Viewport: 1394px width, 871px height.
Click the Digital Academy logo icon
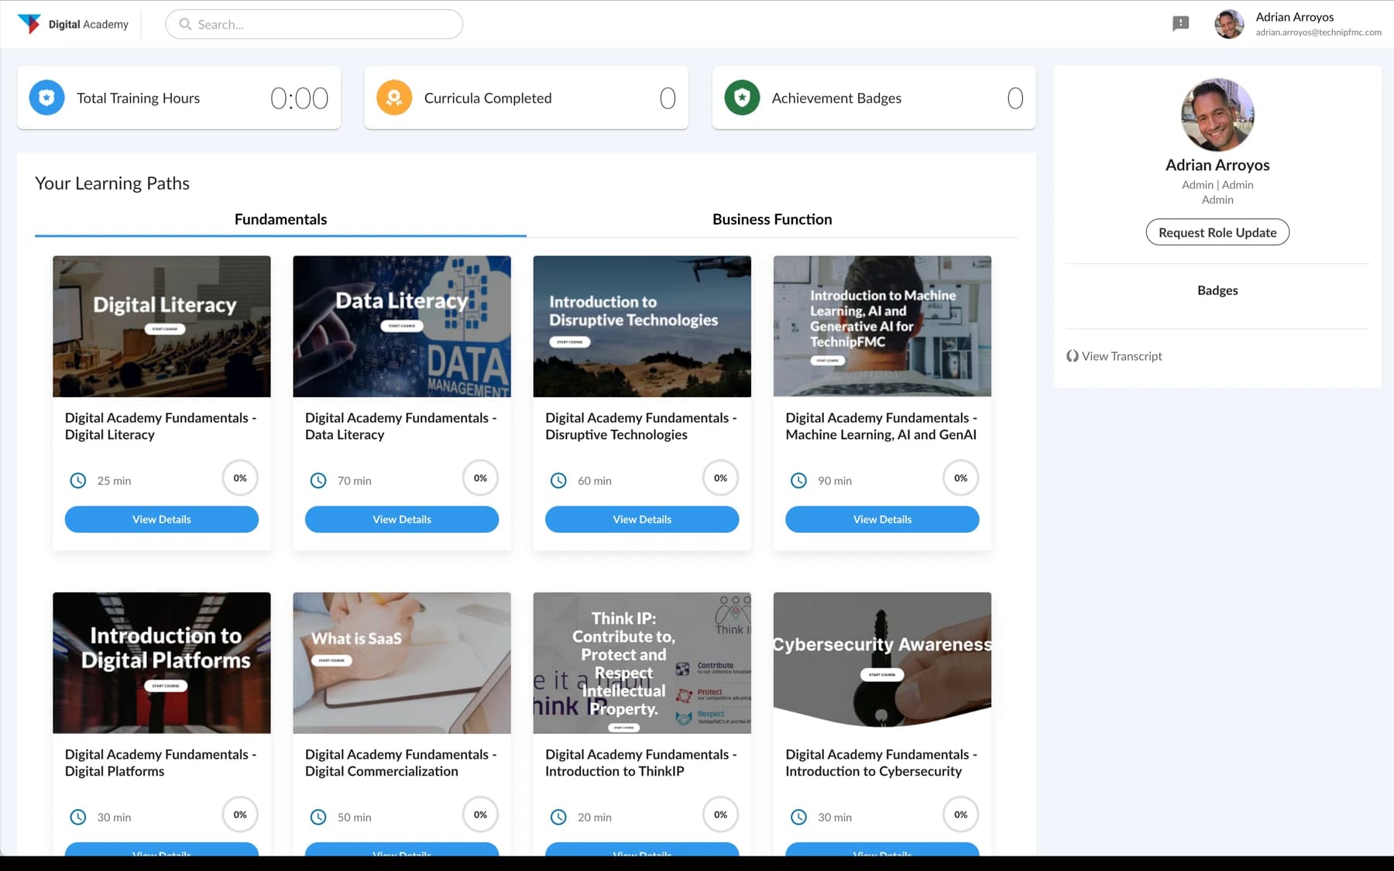click(x=28, y=23)
